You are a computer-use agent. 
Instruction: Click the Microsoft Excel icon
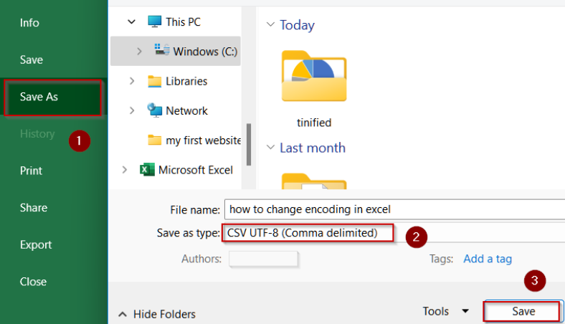pos(147,170)
